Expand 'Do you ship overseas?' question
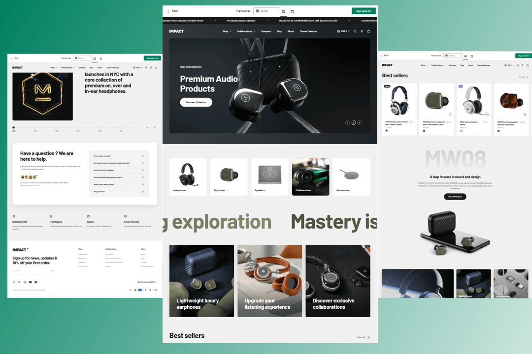This screenshot has width=532, height=354. (119, 156)
